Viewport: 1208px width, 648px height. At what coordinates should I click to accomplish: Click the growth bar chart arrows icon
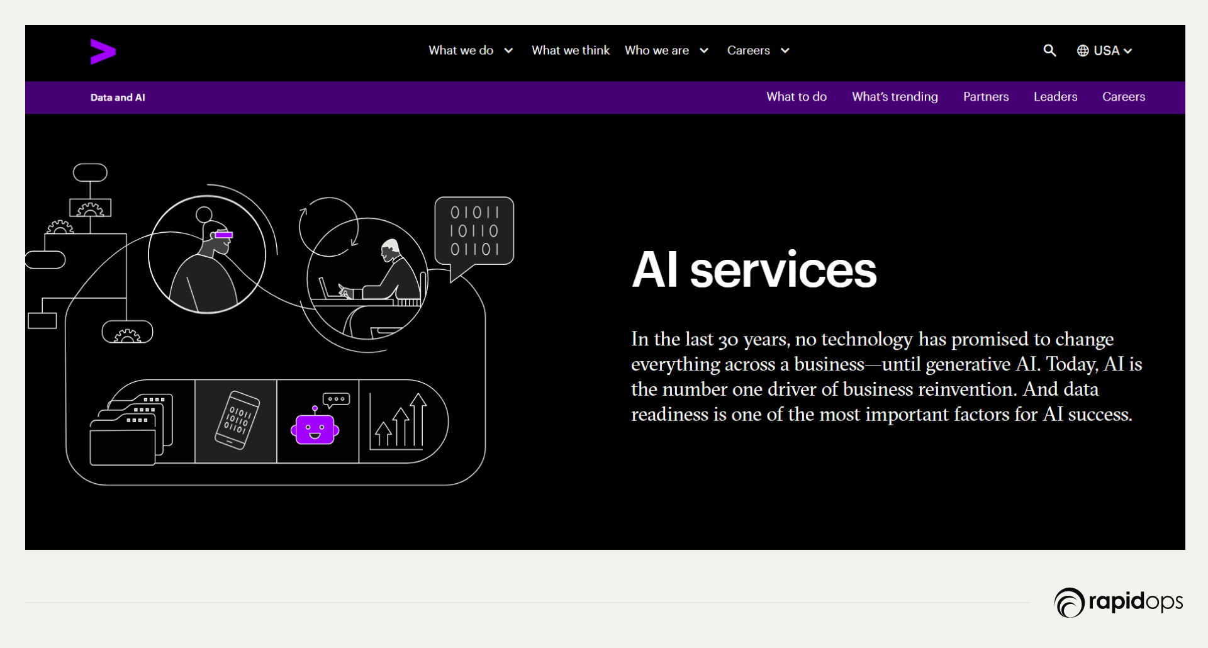399,422
